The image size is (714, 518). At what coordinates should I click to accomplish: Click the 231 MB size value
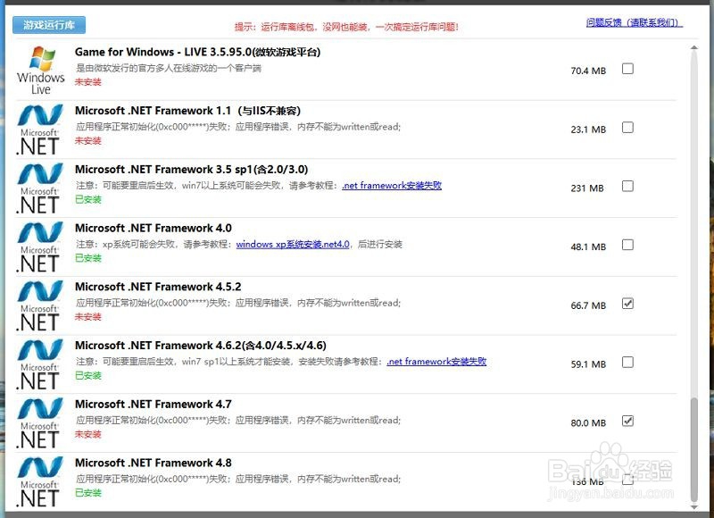(x=587, y=188)
